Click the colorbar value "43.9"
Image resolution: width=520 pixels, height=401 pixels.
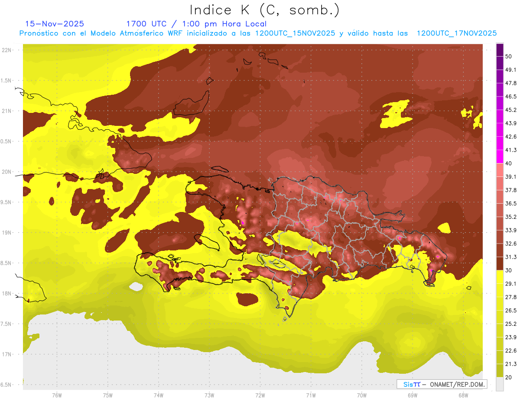[x=510, y=123]
